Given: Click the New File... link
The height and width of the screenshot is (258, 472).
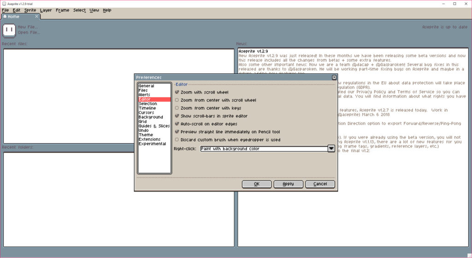Looking at the screenshot, I should click(28, 27).
